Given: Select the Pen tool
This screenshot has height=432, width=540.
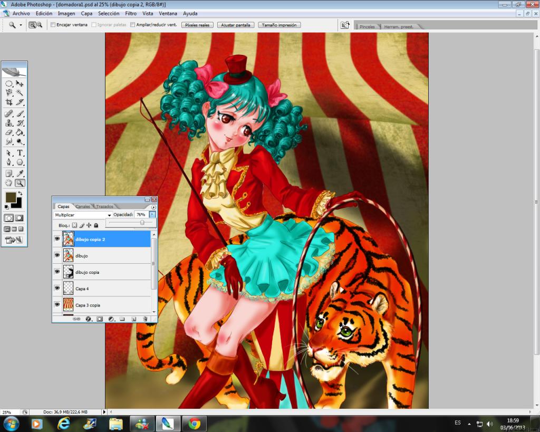Looking at the screenshot, I should [x=9, y=162].
